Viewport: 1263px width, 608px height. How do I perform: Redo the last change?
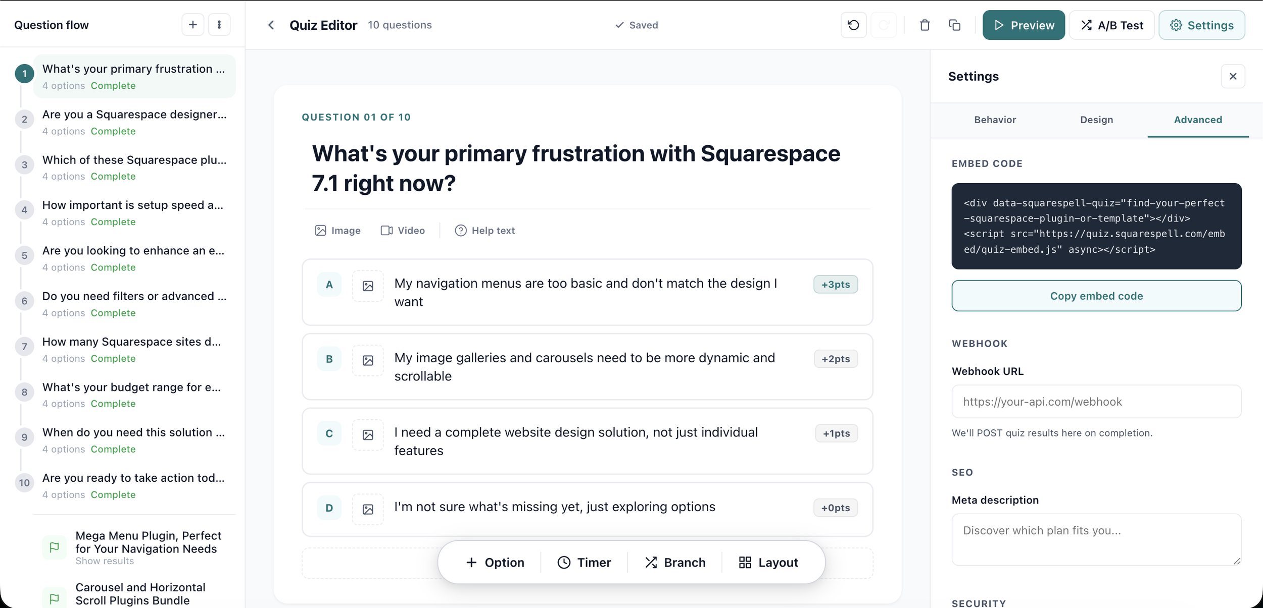(x=884, y=25)
